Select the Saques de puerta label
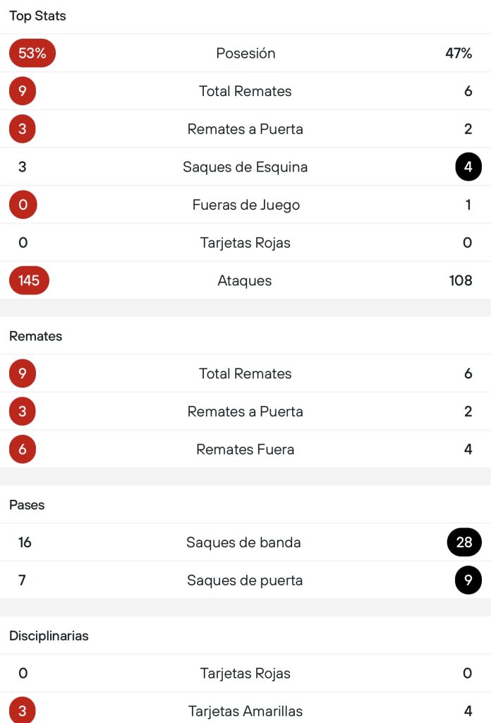This screenshot has width=491, height=723. click(245, 580)
